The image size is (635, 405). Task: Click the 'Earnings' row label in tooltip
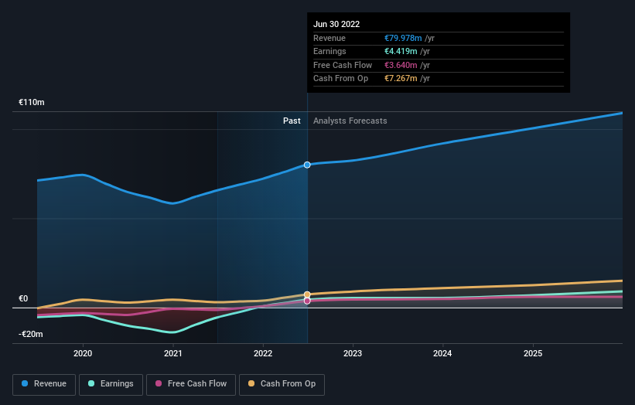329,51
